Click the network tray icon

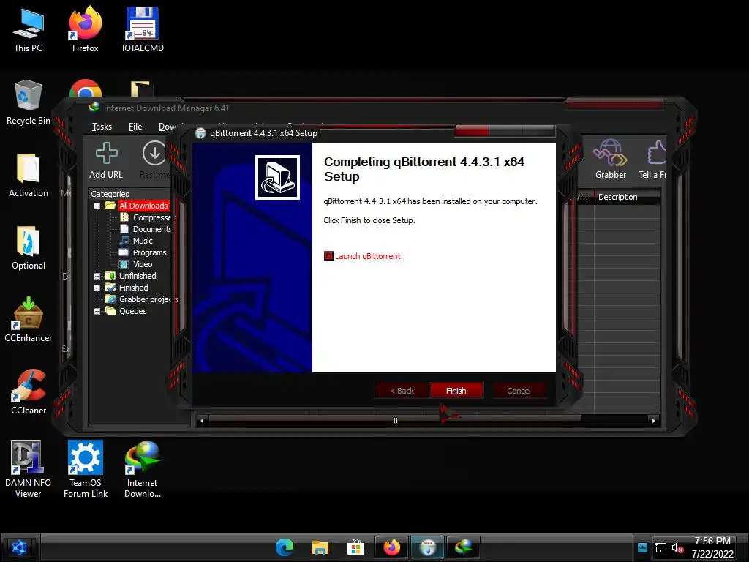(660, 548)
